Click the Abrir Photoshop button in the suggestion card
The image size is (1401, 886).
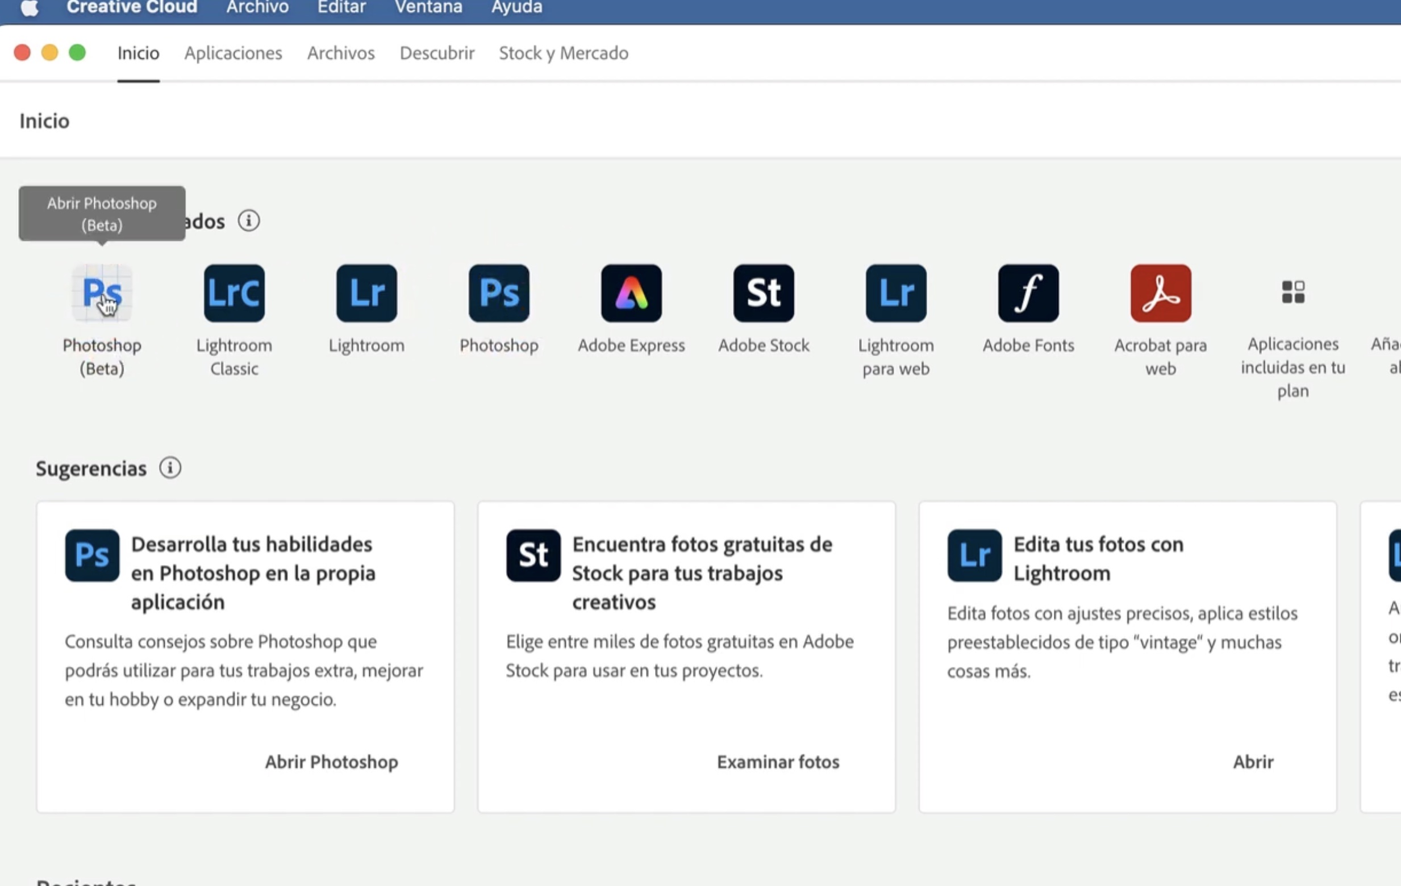pos(332,762)
